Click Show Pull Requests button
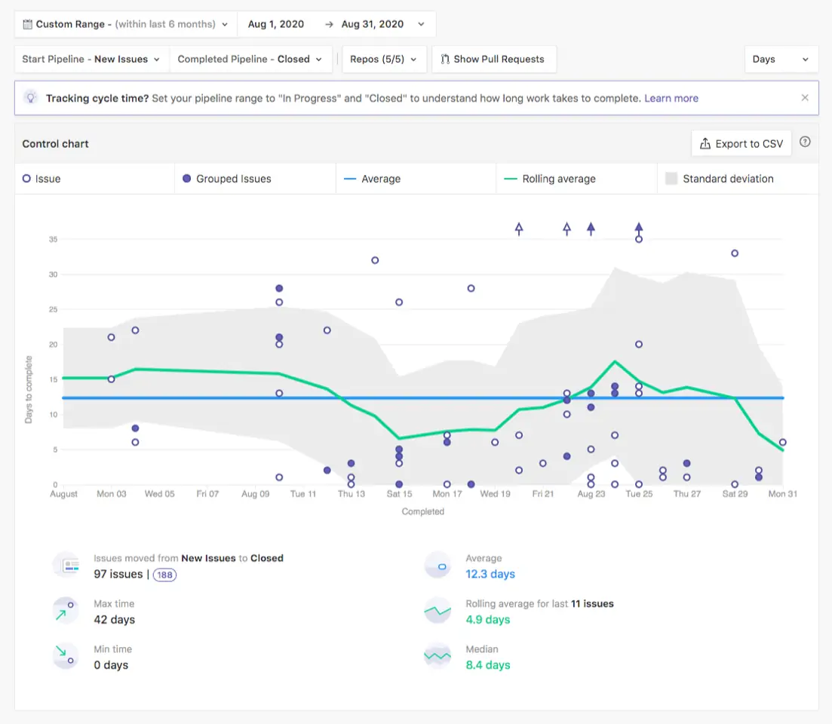832x724 pixels. coord(493,59)
